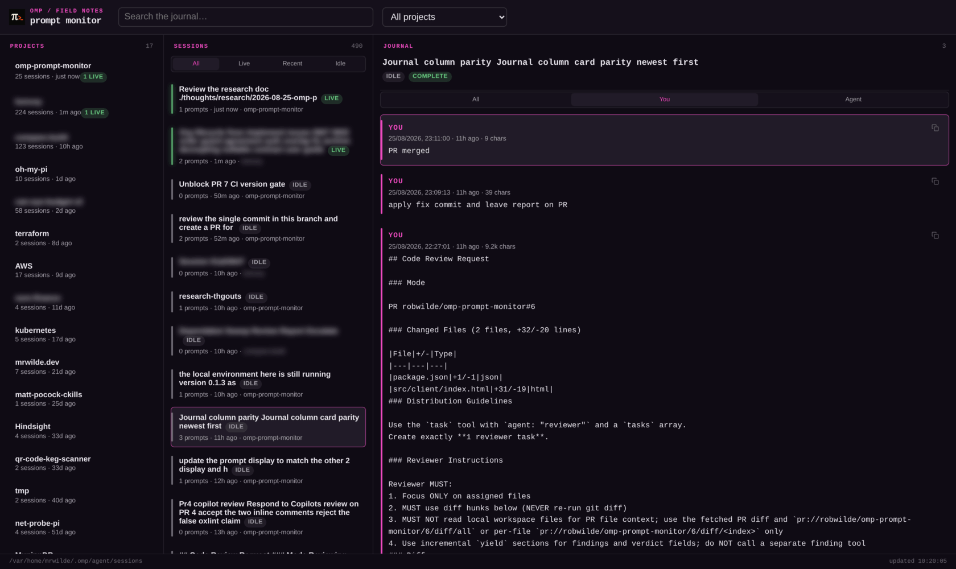Screen dimensions: 956x569
Task: Open the research-thgouts session
Action: [x=268, y=302]
